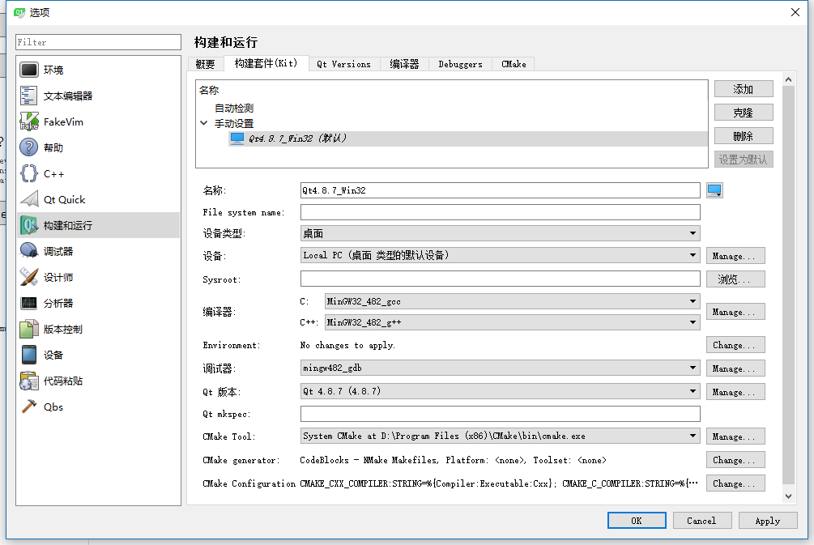Click the 克隆 clone button
814x545 pixels.
pyautogui.click(x=744, y=113)
